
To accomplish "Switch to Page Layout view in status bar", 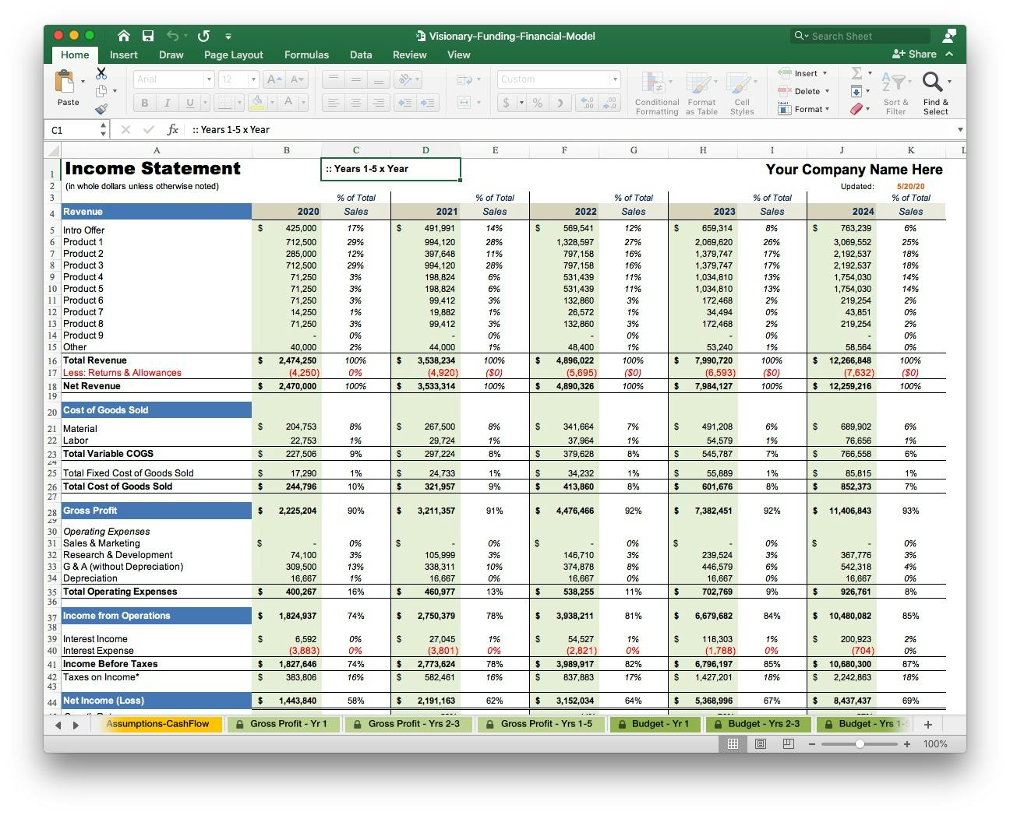I will coord(761,744).
